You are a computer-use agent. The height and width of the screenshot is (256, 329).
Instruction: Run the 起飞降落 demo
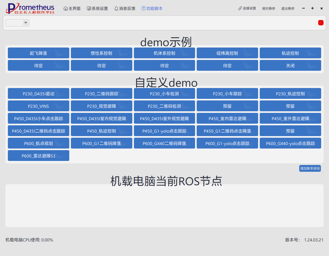[x=38, y=53]
